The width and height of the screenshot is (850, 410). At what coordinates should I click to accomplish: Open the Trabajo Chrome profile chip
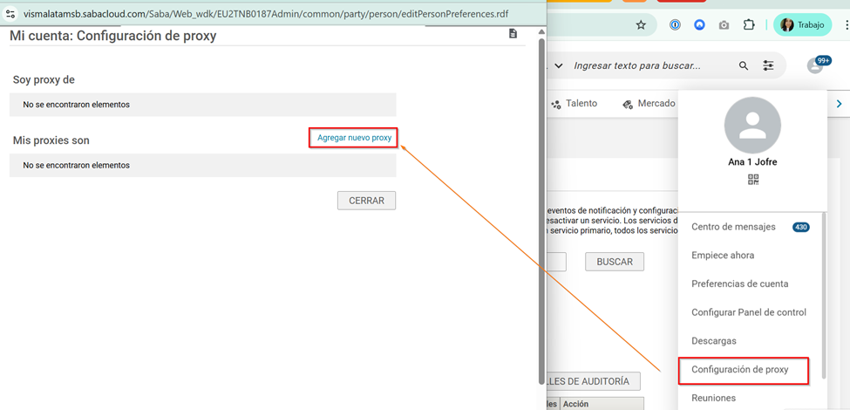click(802, 25)
